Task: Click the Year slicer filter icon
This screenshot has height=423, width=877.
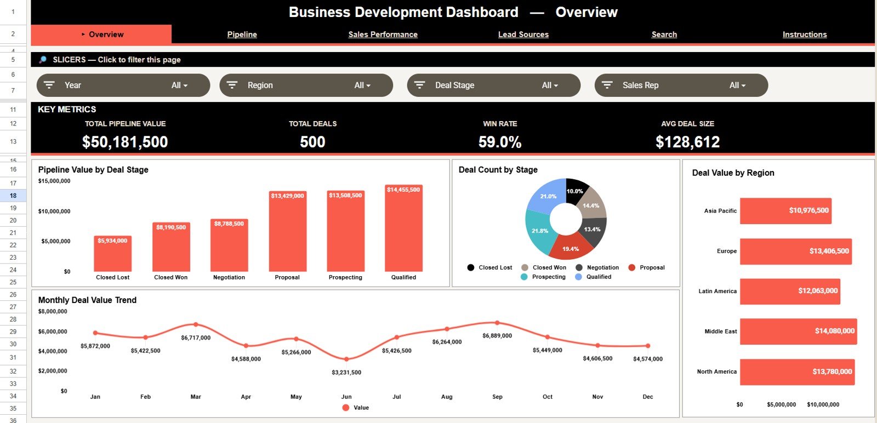Action: coord(49,85)
